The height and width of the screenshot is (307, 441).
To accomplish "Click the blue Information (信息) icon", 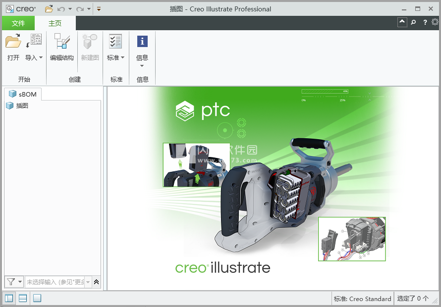I will [142, 41].
